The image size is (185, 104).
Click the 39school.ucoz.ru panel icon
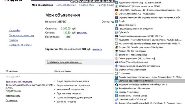[x=116, y=58]
